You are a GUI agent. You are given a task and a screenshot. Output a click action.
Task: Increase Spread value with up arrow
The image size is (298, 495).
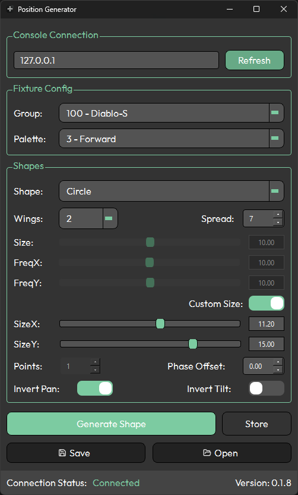pyautogui.click(x=278, y=215)
